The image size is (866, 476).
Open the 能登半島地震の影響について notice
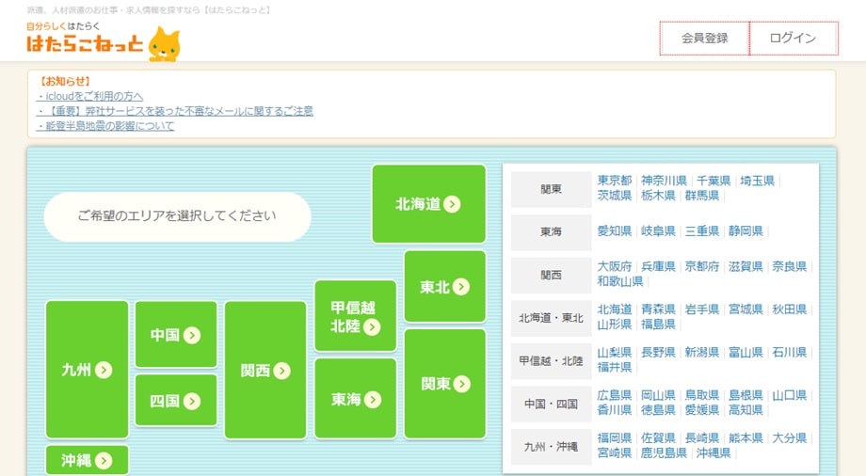pyautogui.click(x=106, y=126)
